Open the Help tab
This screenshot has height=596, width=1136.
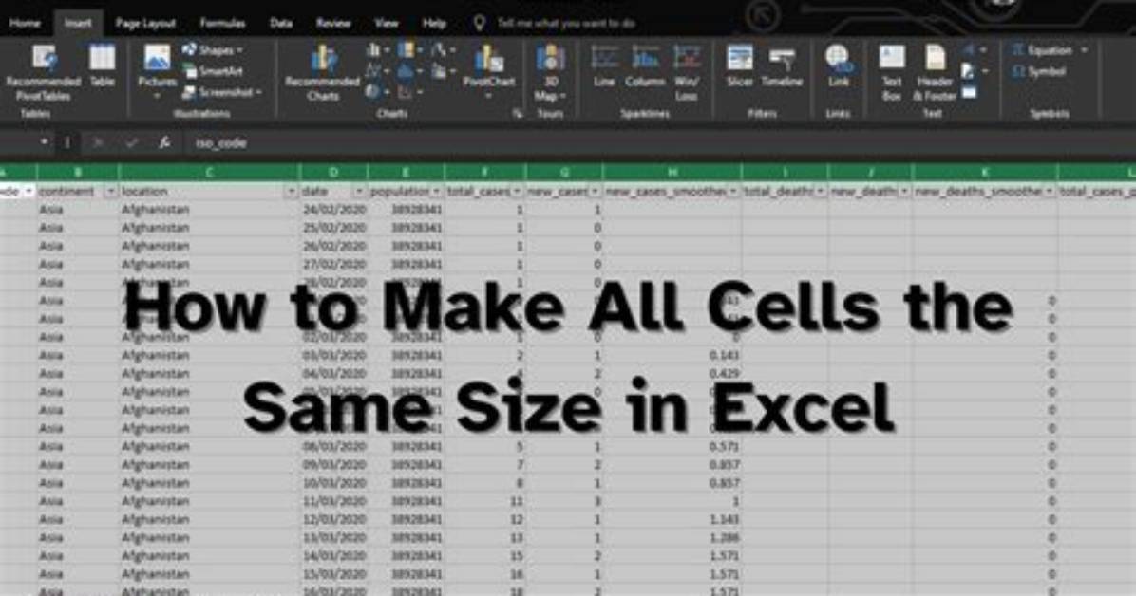click(434, 23)
